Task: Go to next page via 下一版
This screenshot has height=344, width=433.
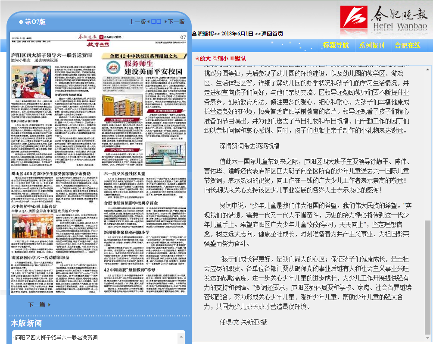Action: click(176, 22)
